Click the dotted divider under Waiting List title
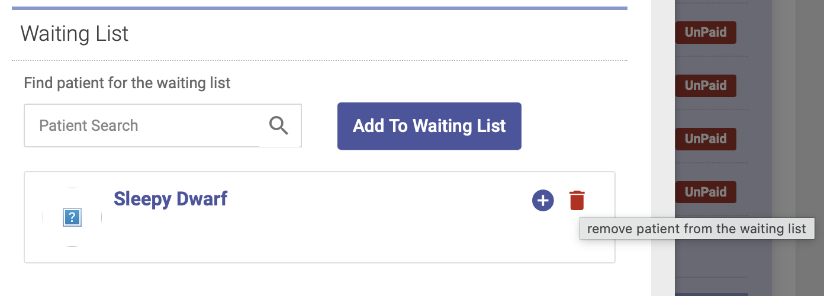 click(320, 60)
